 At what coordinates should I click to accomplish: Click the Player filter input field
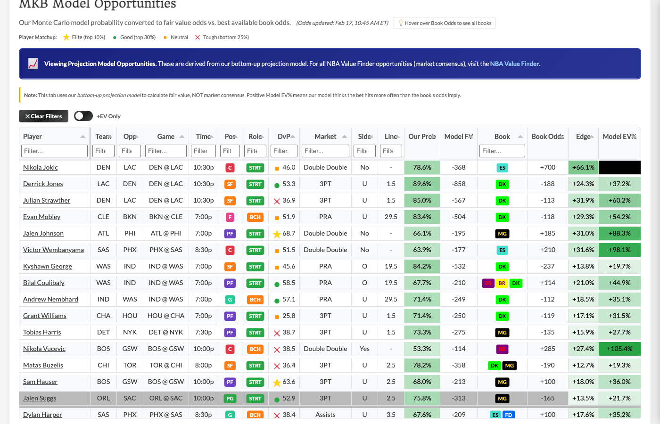click(x=54, y=151)
